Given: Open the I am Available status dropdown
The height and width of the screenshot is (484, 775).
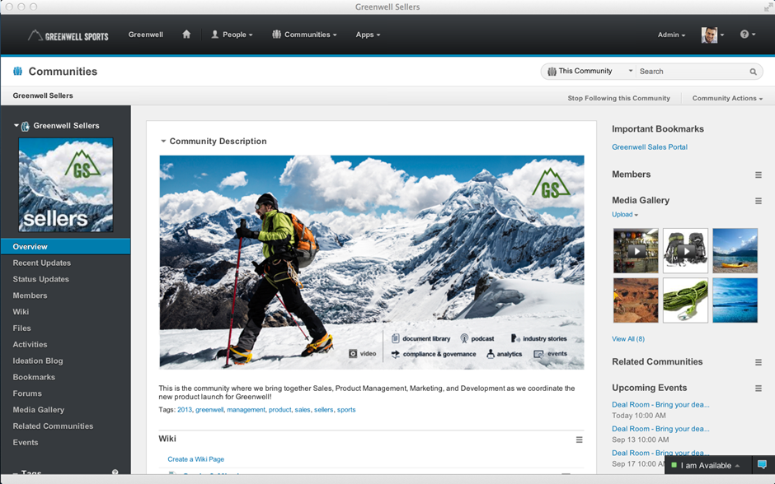Looking at the screenshot, I should tap(707, 465).
